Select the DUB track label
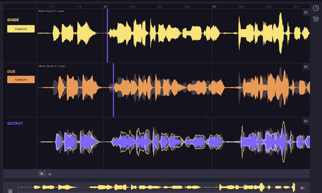 [11, 71]
